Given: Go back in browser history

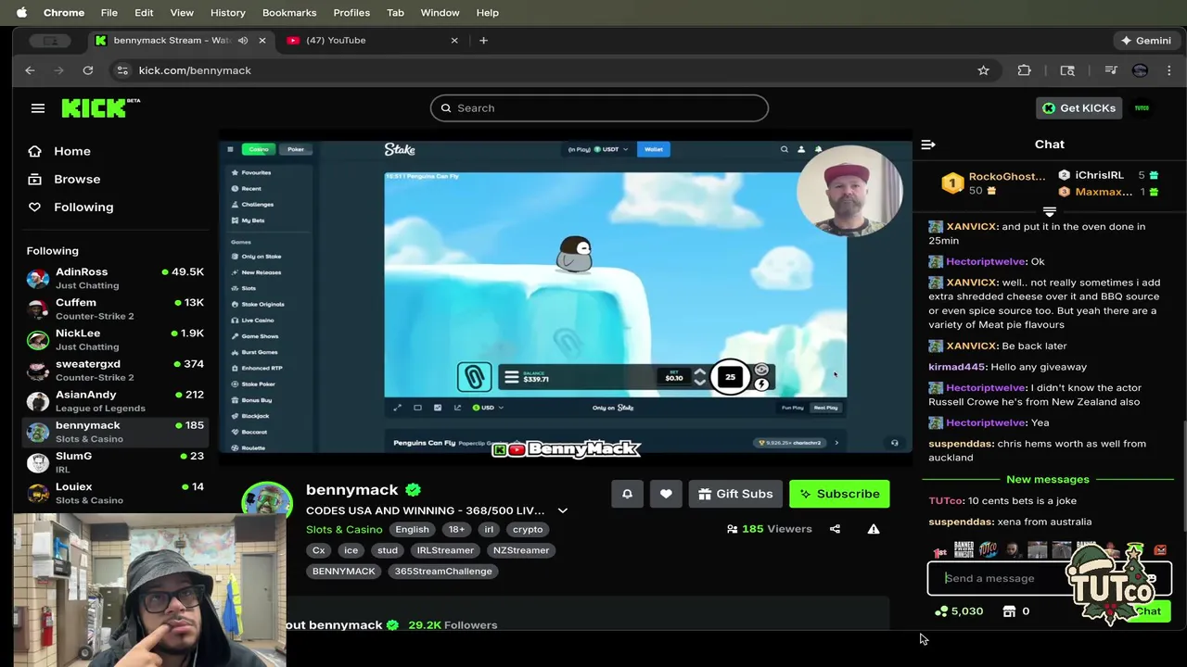Looking at the screenshot, I should click(30, 70).
